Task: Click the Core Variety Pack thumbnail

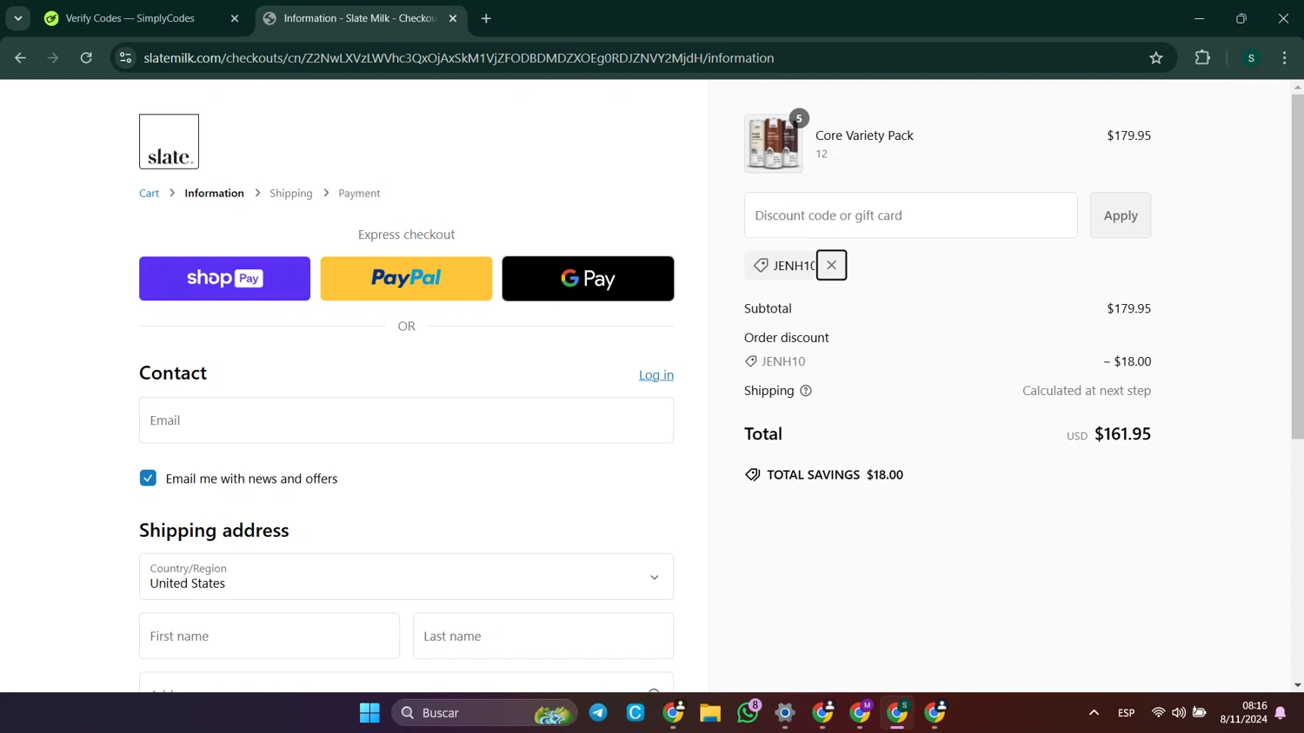Action: [773, 143]
